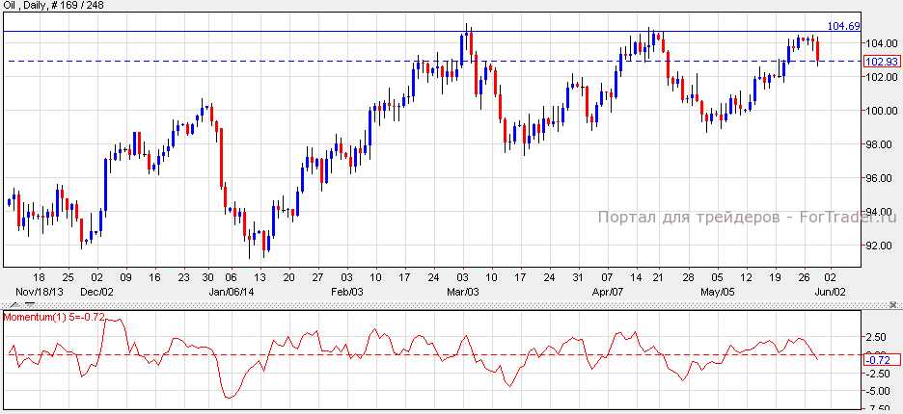Select the -5.00 momentum scale value

click(876, 391)
